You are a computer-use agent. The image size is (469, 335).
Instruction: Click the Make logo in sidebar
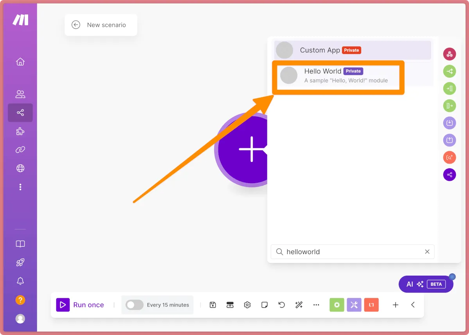tap(20, 20)
